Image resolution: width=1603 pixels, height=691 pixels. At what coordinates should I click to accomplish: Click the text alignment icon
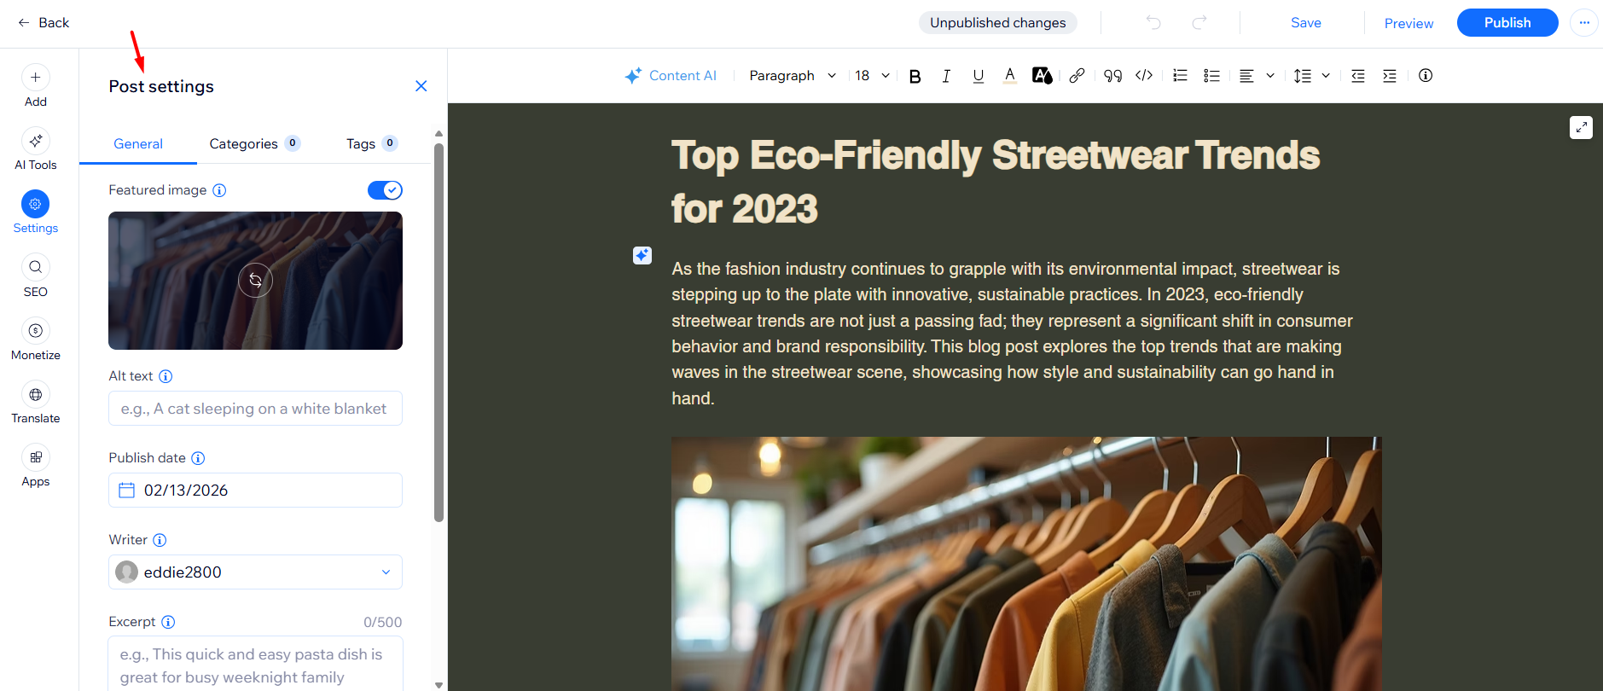pos(1246,76)
